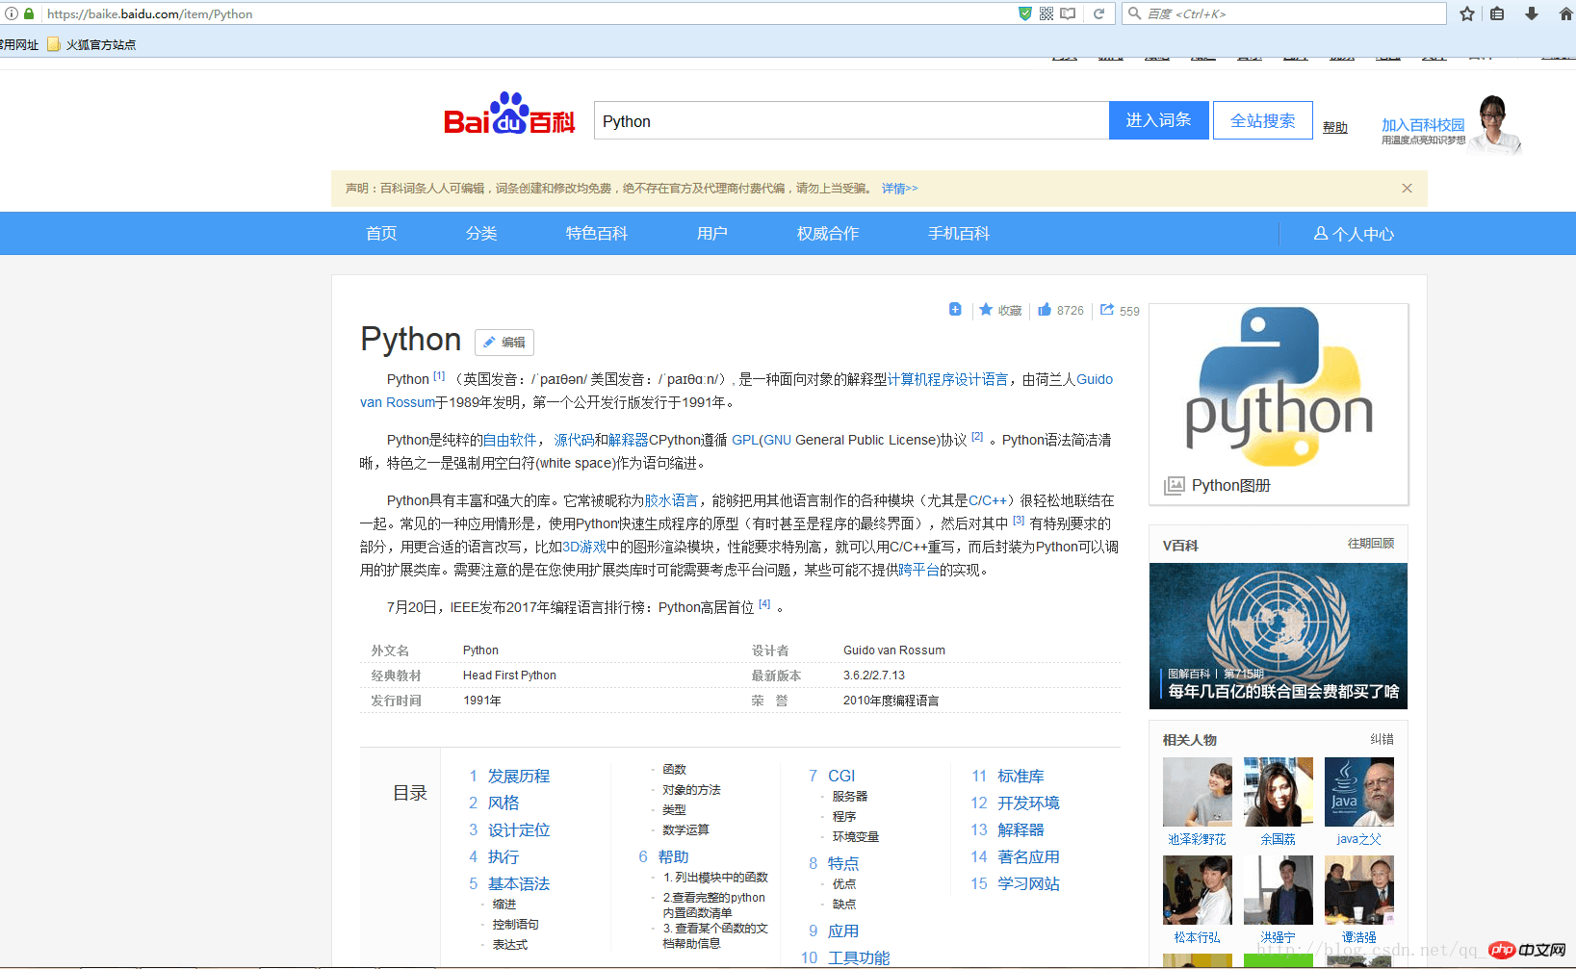The width and height of the screenshot is (1576, 969).
Task: Click the blue plus icon above article
Action: click(x=955, y=309)
